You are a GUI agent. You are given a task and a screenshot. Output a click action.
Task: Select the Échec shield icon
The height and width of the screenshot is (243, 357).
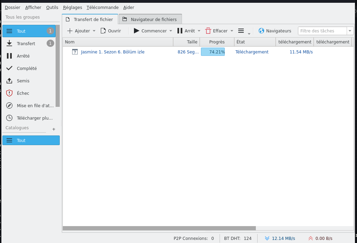[9, 93]
